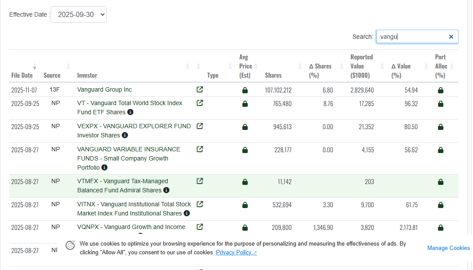Open VTMFX Tax-Managed external link icon
Screen dimensions: 473x270
(x=200, y=181)
